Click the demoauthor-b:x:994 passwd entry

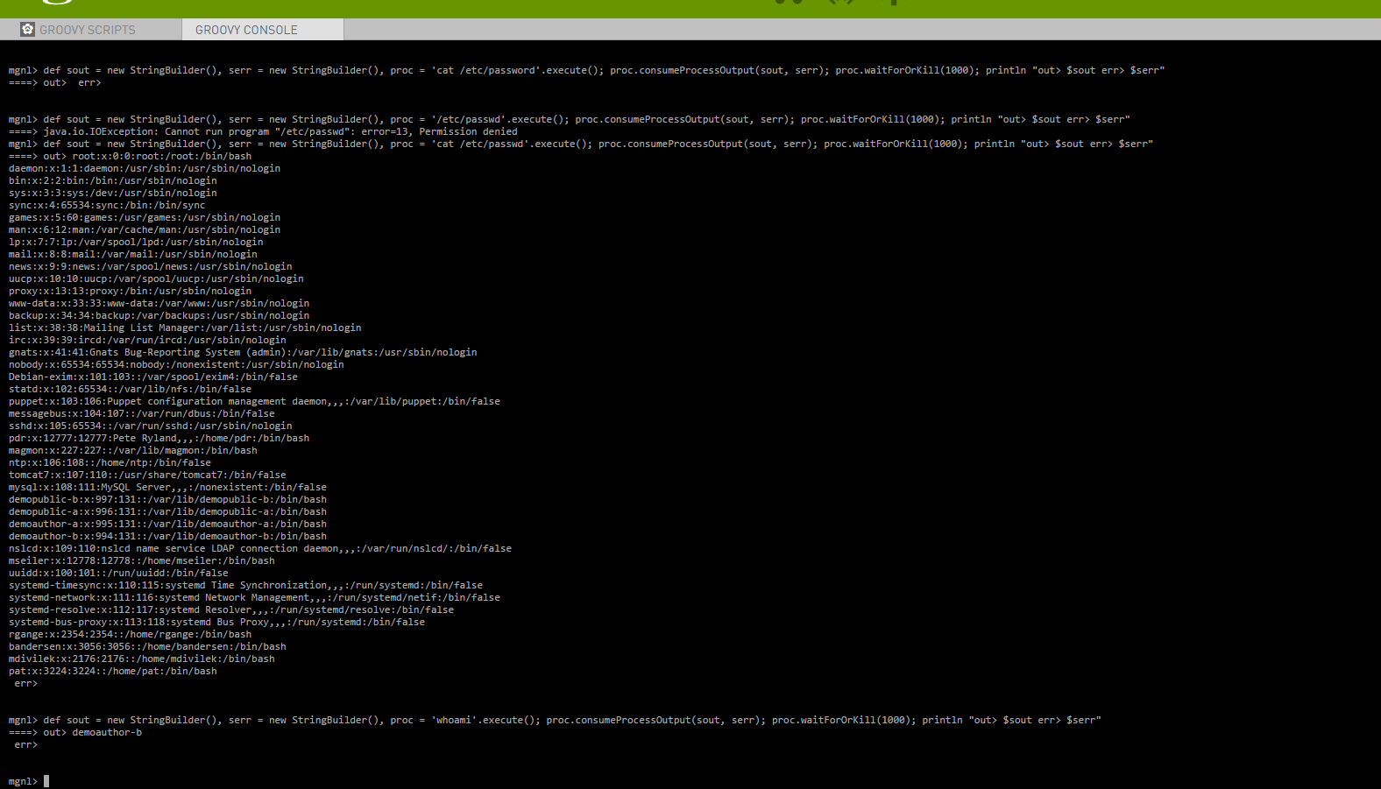[167, 536]
